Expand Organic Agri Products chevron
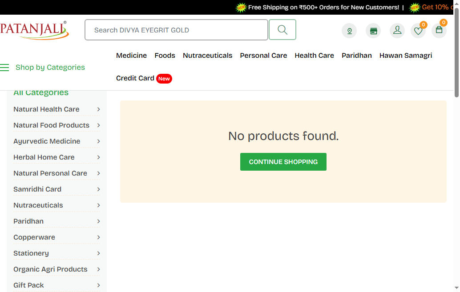 (x=99, y=269)
